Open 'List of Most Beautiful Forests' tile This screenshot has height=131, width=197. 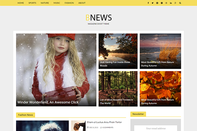coord(116,101)
